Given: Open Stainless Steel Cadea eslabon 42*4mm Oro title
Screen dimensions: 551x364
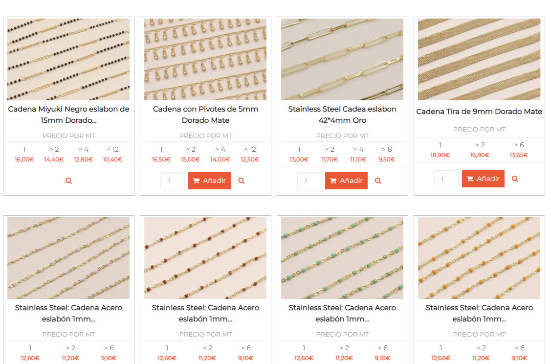Looking at the screenshot, I should [x=342, y=114].
